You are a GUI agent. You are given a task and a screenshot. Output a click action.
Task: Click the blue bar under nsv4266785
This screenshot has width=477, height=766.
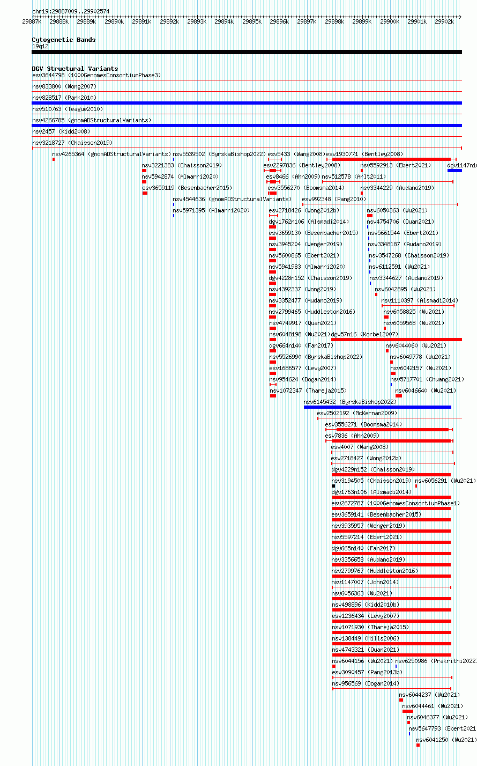(x=247, y=126)
